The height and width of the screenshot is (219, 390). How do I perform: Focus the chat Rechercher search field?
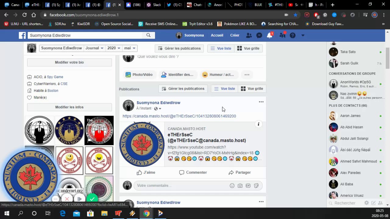pyautogui.click(x=345, y=203)
